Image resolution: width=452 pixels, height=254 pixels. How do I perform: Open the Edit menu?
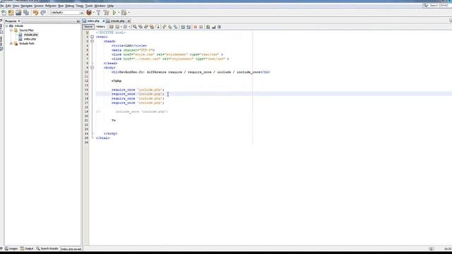coord(8,6)
